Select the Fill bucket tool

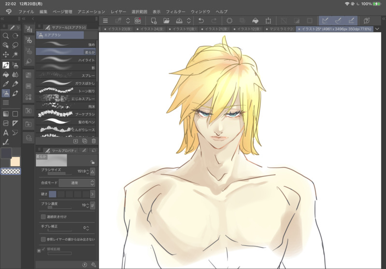pyautogui.click(x=6, y=74)
